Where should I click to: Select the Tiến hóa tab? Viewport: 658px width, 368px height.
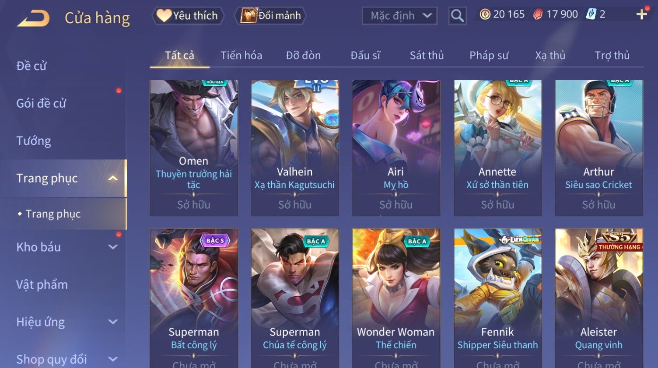click(241, 56)
